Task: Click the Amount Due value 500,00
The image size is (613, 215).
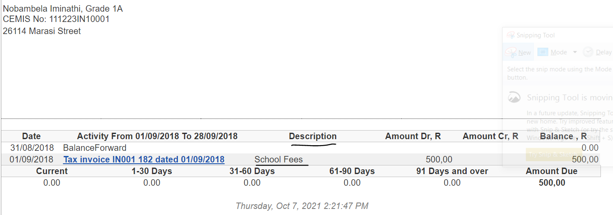Action: click(x=552, y=183)
